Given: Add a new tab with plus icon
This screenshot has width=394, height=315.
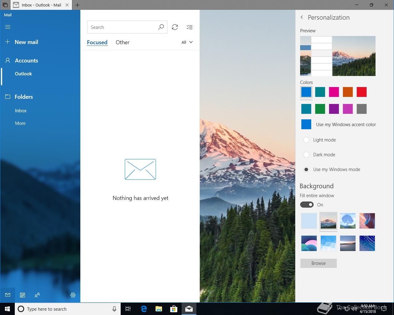Looking at the screenshot, I should pos(77,5).
